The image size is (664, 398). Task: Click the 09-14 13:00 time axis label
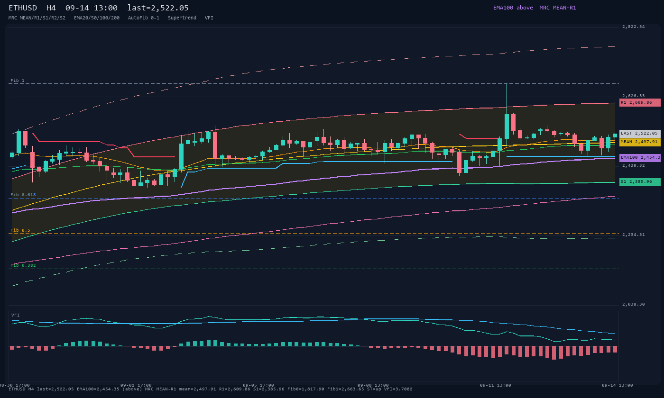pyautogui.click(x=618, y=385)
